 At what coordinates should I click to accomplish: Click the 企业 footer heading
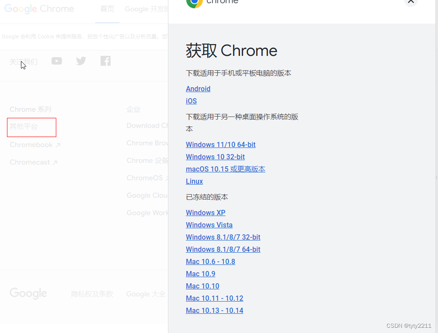[x=133, y=109]
